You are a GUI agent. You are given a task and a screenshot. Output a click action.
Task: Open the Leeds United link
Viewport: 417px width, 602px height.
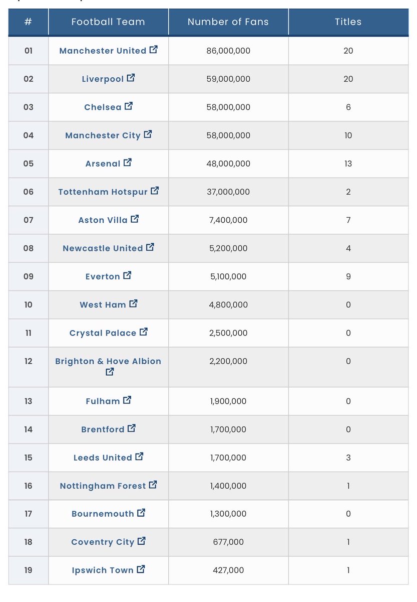[103, 458]
